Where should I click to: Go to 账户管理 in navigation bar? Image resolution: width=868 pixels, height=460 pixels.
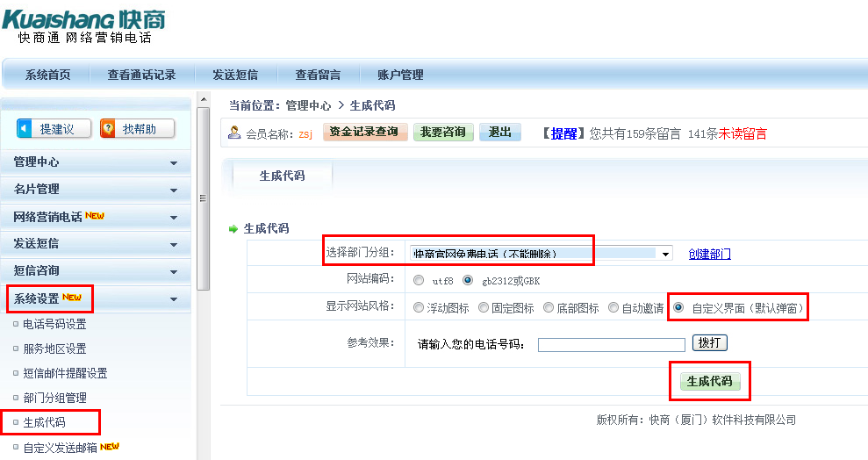coord(400,75)
